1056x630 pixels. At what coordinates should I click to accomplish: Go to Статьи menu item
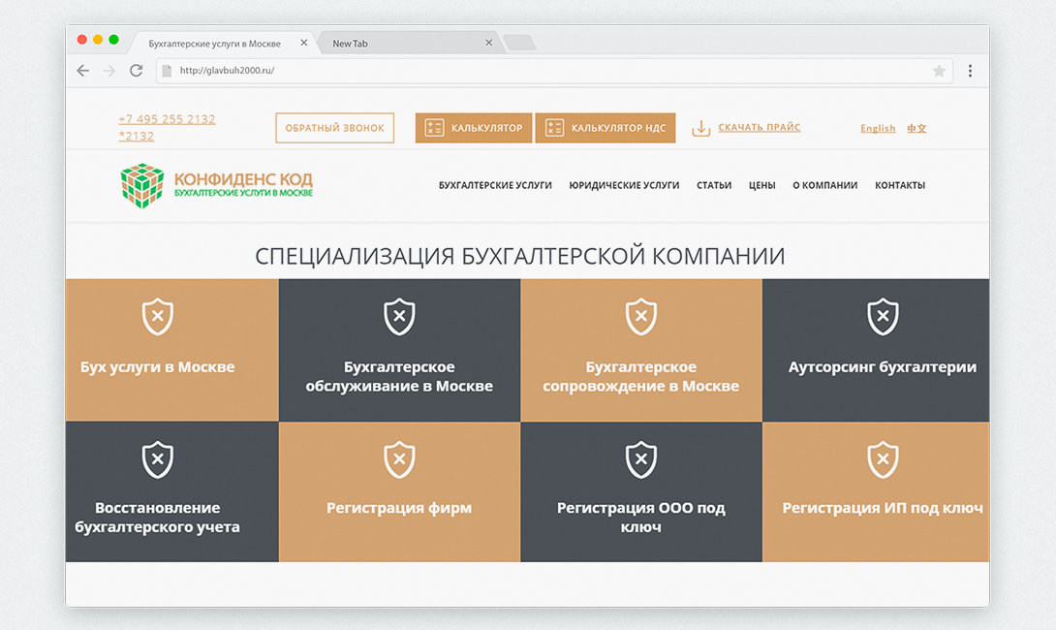click(714, 185)
